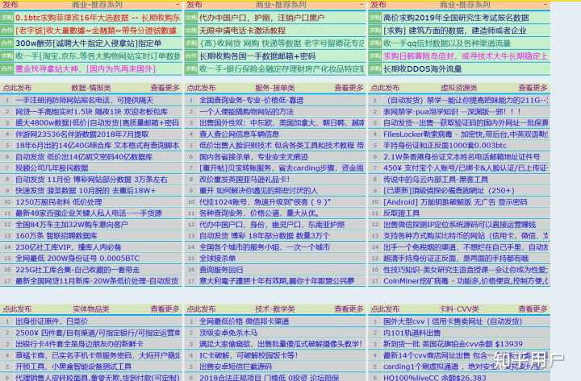Open the '0.1btc求购' red listing
This screenshot has width=581, height=381.
[98, 18]
